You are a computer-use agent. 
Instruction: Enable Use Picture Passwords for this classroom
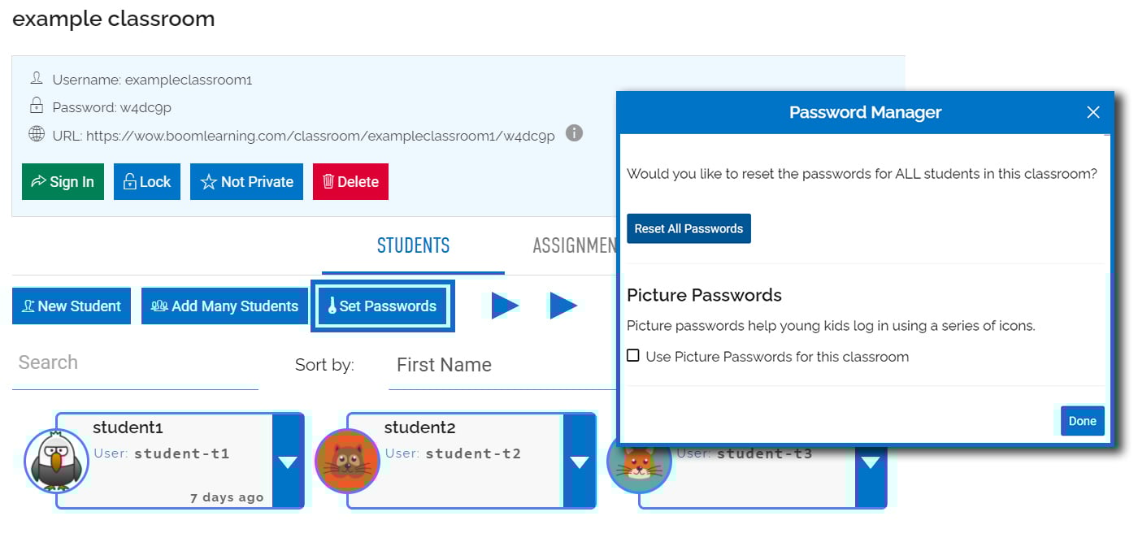click(634, 356)
